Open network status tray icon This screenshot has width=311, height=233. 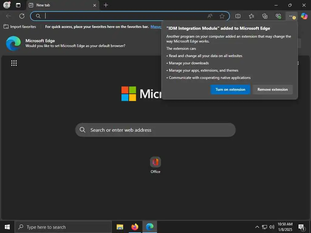click(x=265, y=227)
